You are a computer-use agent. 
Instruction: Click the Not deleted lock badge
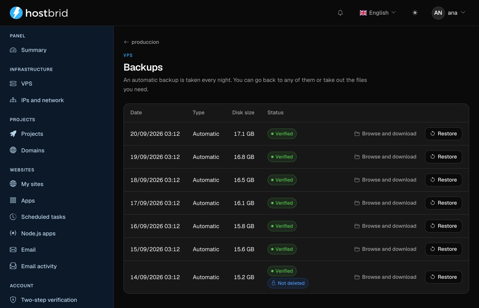(288, 283)
